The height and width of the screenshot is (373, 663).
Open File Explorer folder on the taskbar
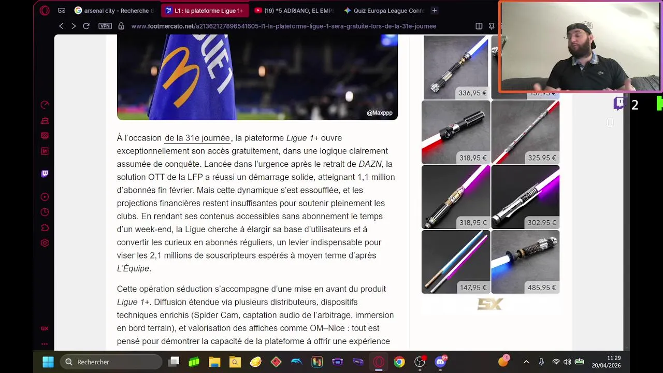[x=214, y=362]
